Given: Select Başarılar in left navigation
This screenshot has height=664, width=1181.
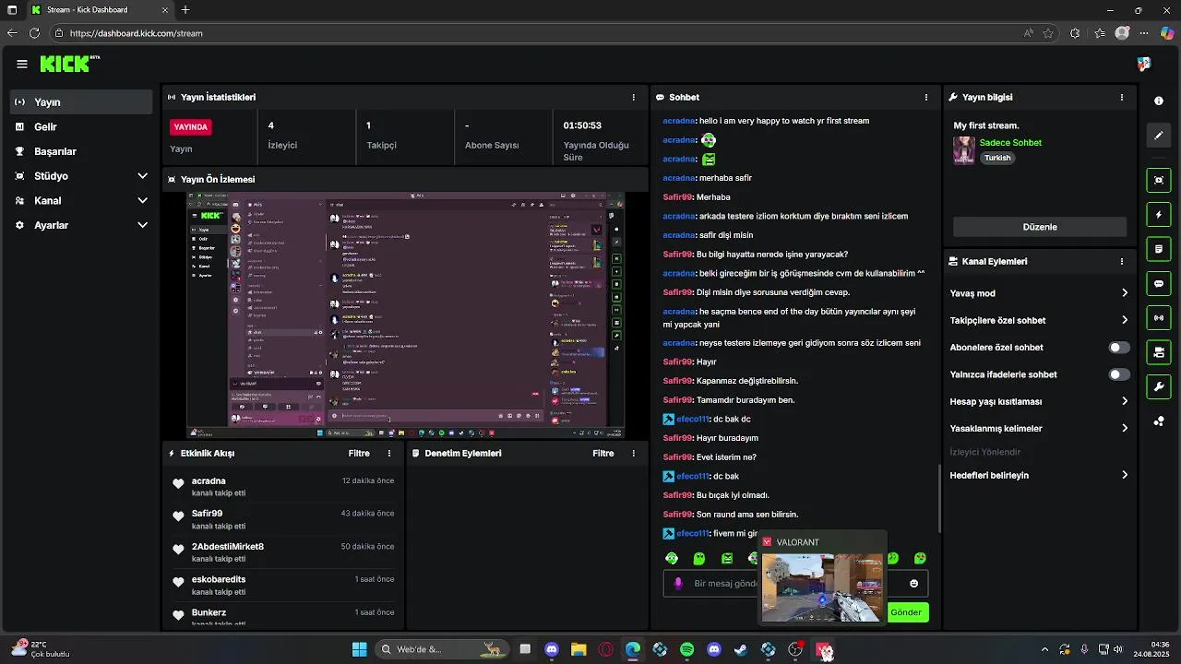Looking at the screenshot, I should pos(81,151).
